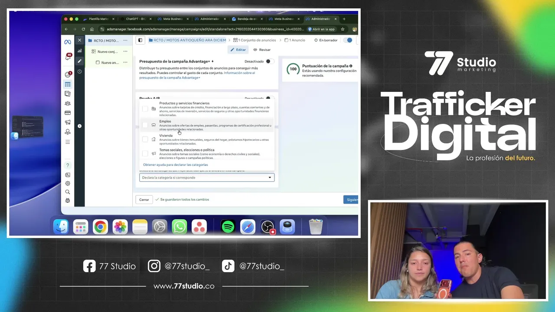Open the Search magnifier in sidebar
This screenshot has height=312, width=555.
[x=68, y=192]
